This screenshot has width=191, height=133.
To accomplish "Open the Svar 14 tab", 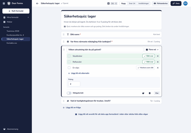I will click(132, 3).
